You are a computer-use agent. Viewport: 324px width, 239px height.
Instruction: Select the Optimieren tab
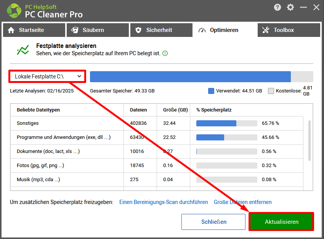(225, 30)
